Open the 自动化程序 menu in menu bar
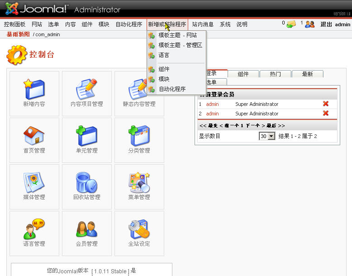This screenshot has width=352, height=276. coord(129,24)
